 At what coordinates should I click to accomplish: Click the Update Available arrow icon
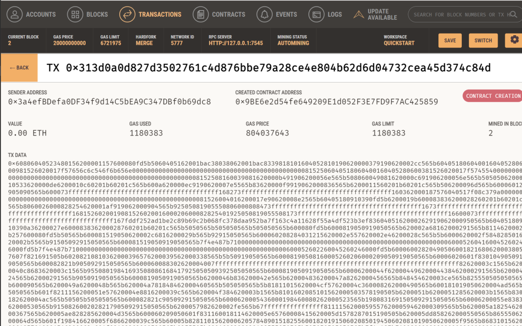click(x=357, y=14)
